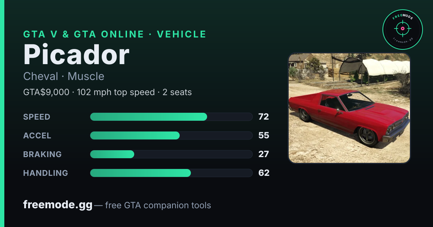Click the handling value 62
Screen dimensions: 433x227
(x=264, y=173)
